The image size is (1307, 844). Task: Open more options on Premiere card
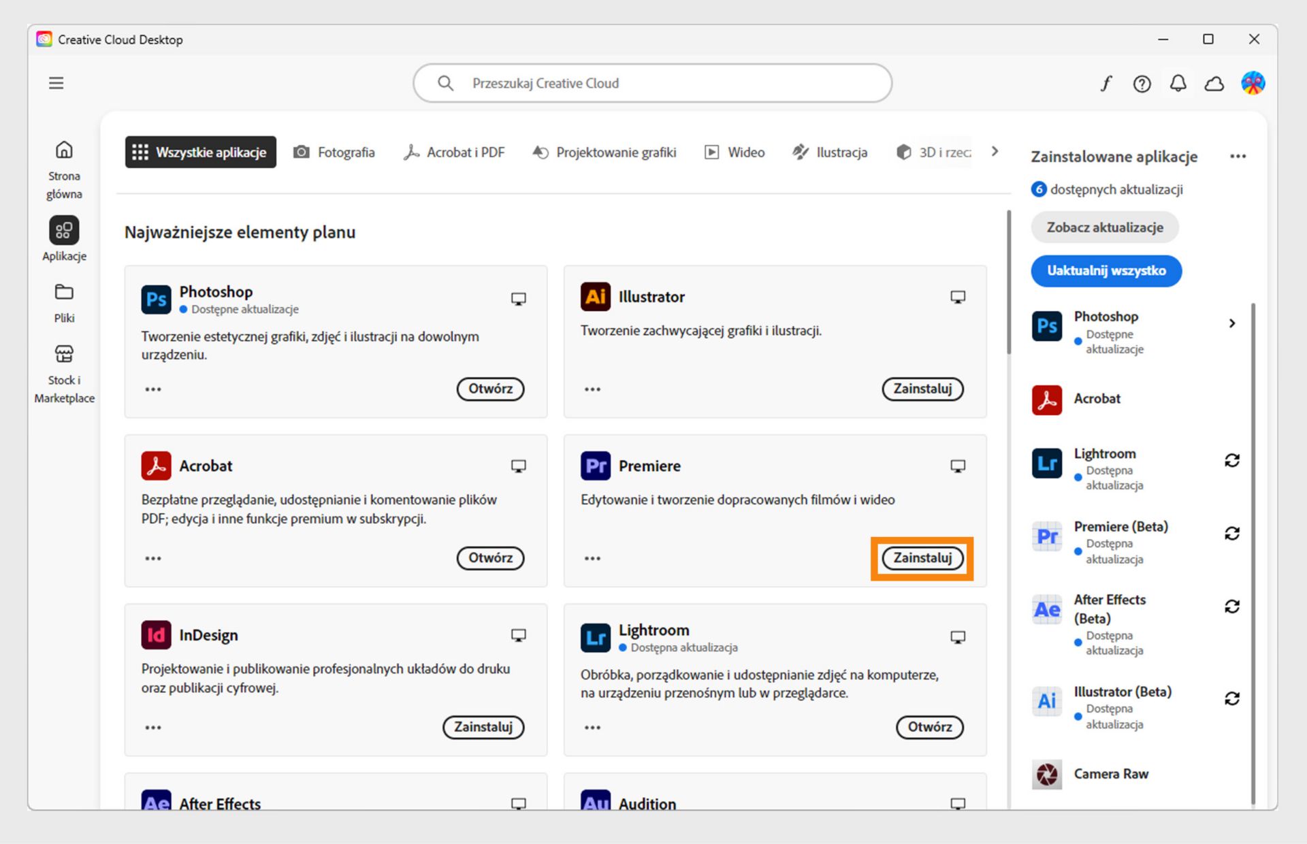tap(592, 558)
